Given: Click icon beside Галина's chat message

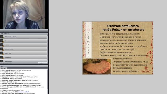Looking at the screenshot, I should 1,90.
